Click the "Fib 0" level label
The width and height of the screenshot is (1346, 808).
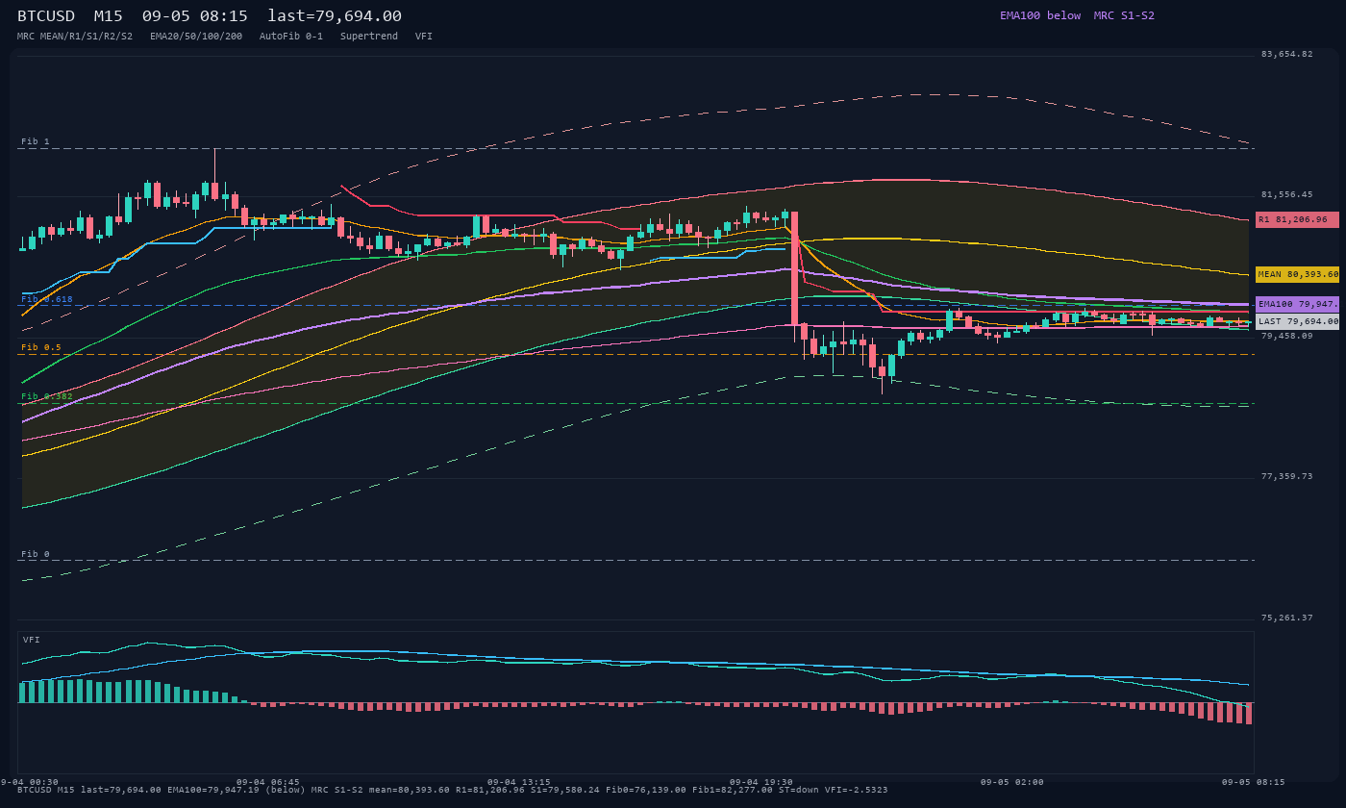(x=36, y=554)
